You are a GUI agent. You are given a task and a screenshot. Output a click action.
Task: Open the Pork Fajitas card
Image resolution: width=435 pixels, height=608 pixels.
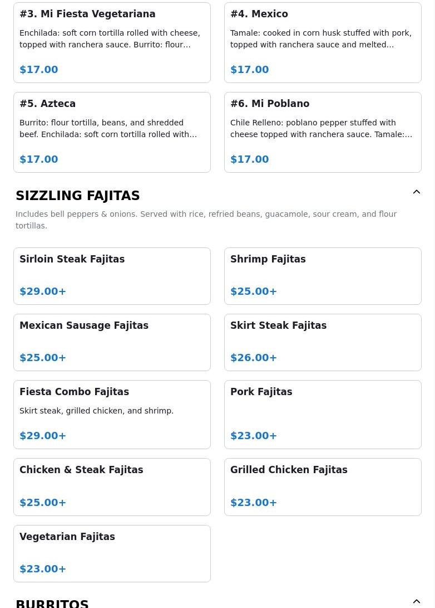coord(323,414)
